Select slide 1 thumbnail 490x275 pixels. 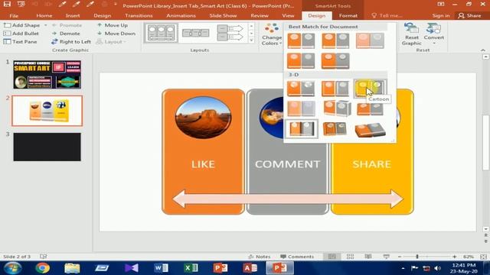[x=47, y=75]
